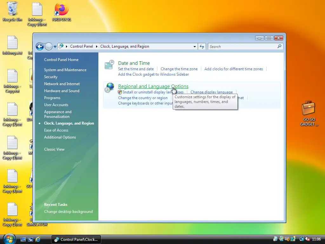The width and height of the screenshot is (325, 244).
Task: Select loldongs - Copy (2).txt desktop file
Action: pos(12,114)
